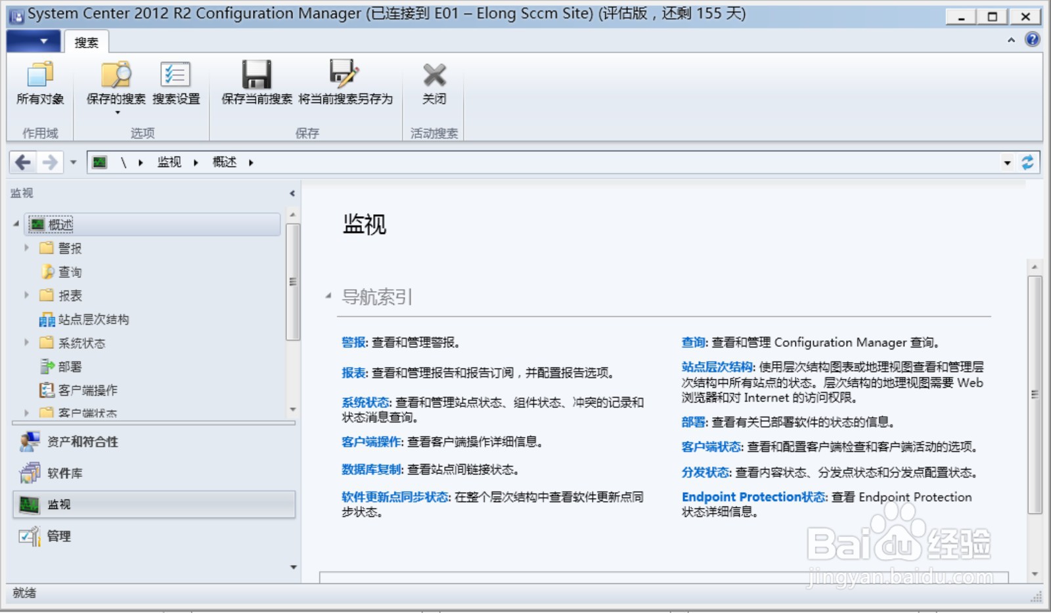Open the application menu dropdown

pyautogui.click(x=34, y=41)
